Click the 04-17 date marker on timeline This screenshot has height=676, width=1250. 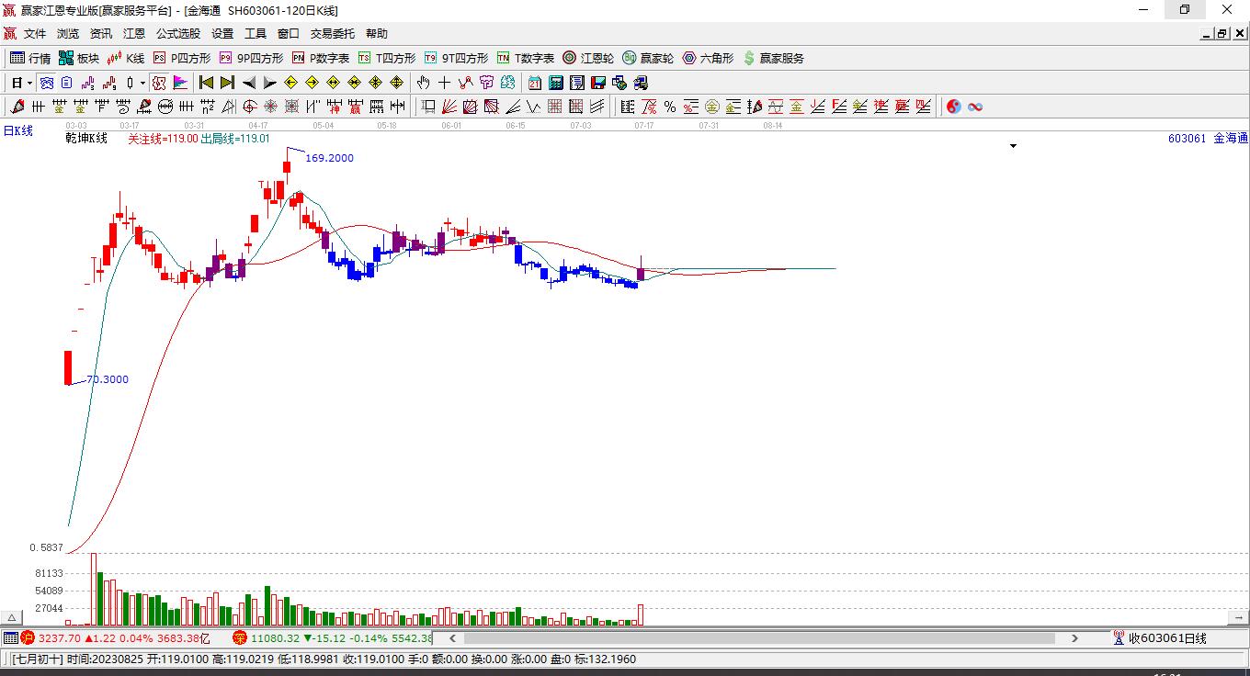(x=258, y=125)
